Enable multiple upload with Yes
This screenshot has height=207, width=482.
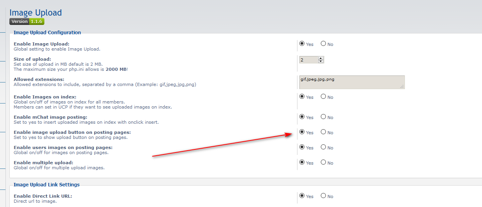[302, 163]
